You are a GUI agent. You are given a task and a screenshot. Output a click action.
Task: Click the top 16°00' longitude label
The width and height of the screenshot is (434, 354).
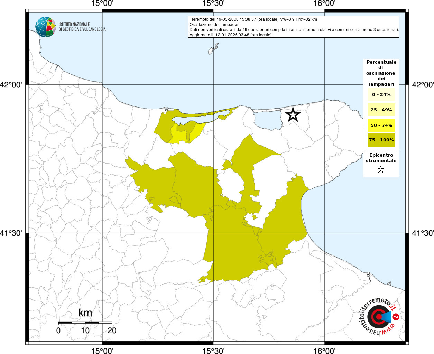pos(324,4)
